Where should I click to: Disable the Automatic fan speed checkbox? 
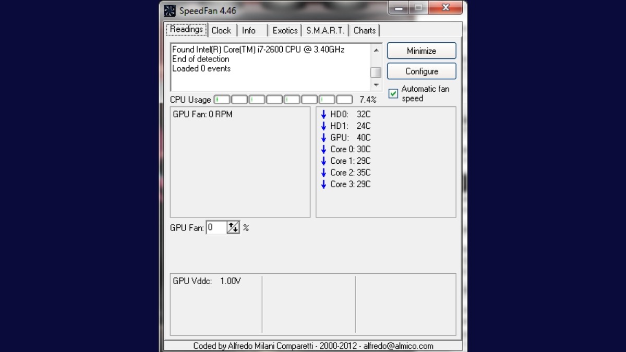click(393, 94)
